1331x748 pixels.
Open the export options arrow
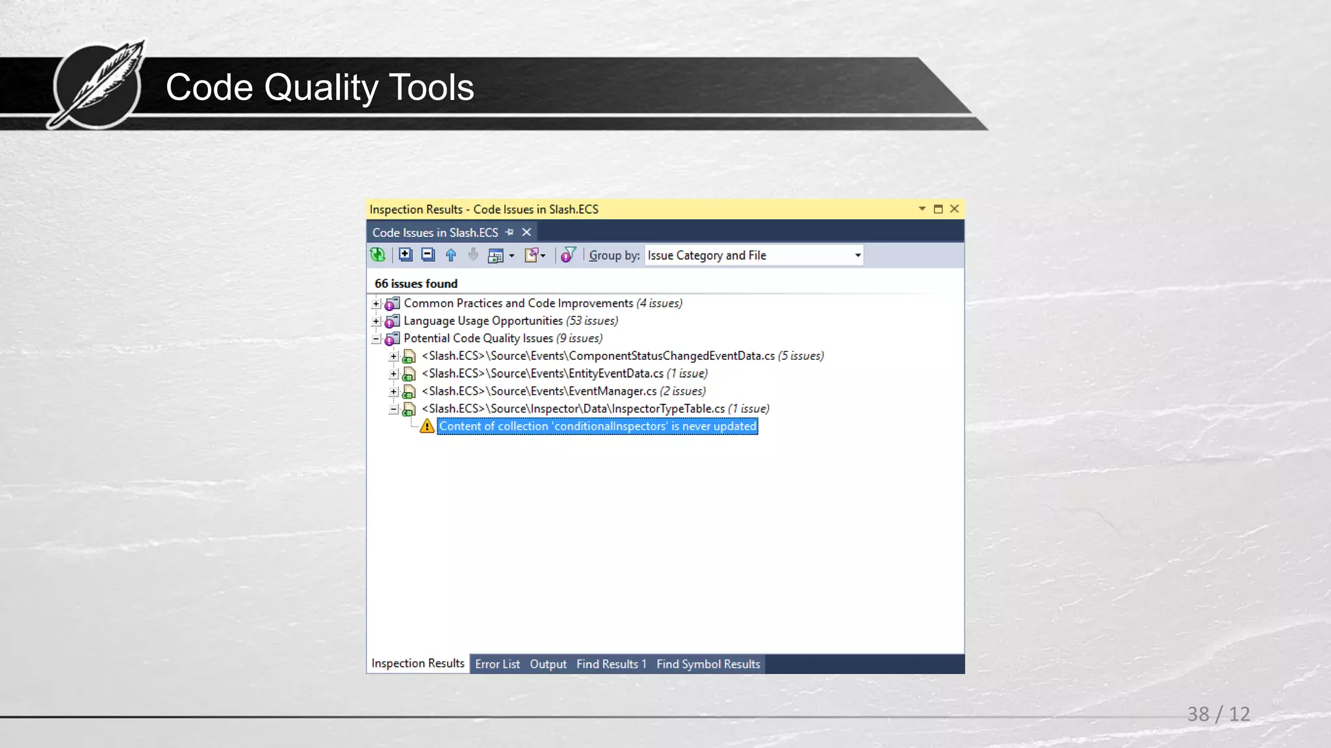[x=543, y=256]
